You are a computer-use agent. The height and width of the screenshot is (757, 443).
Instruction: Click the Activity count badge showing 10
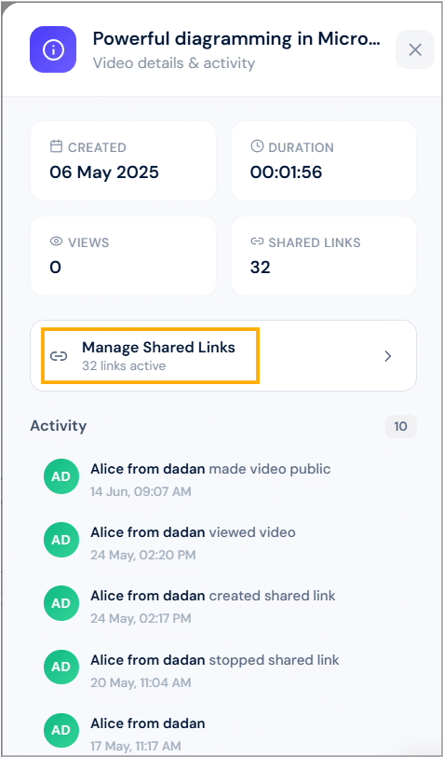coord(400,426)
